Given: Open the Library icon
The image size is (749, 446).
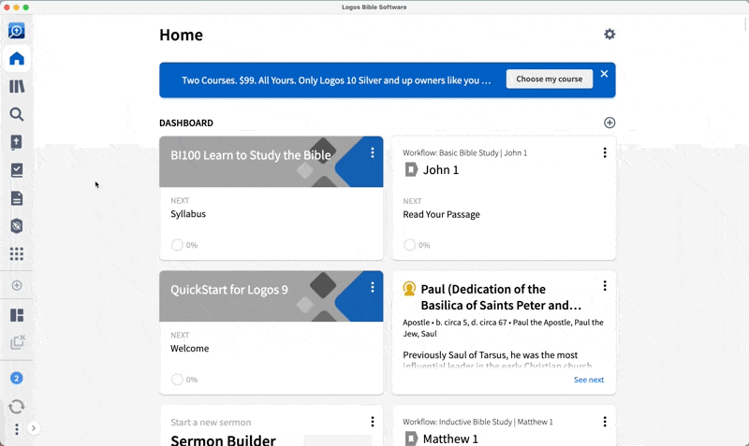Looking at the screenshot, I should pyautogui.click(x=17, y=86).
